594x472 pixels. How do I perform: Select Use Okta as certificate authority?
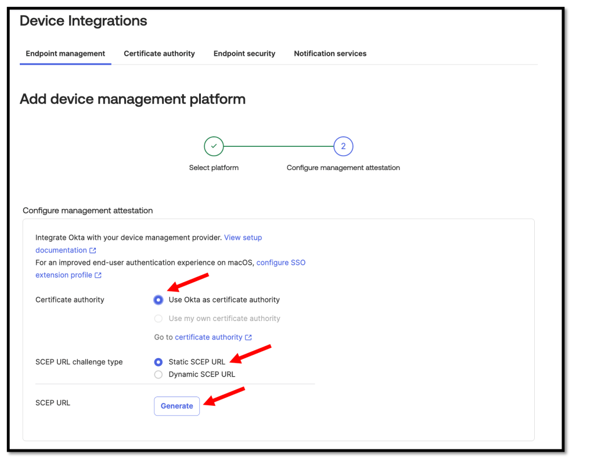click(159, 300)
